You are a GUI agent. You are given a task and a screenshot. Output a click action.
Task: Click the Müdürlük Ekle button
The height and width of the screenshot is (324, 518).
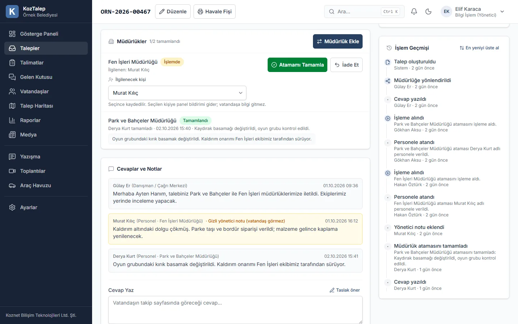338,41
